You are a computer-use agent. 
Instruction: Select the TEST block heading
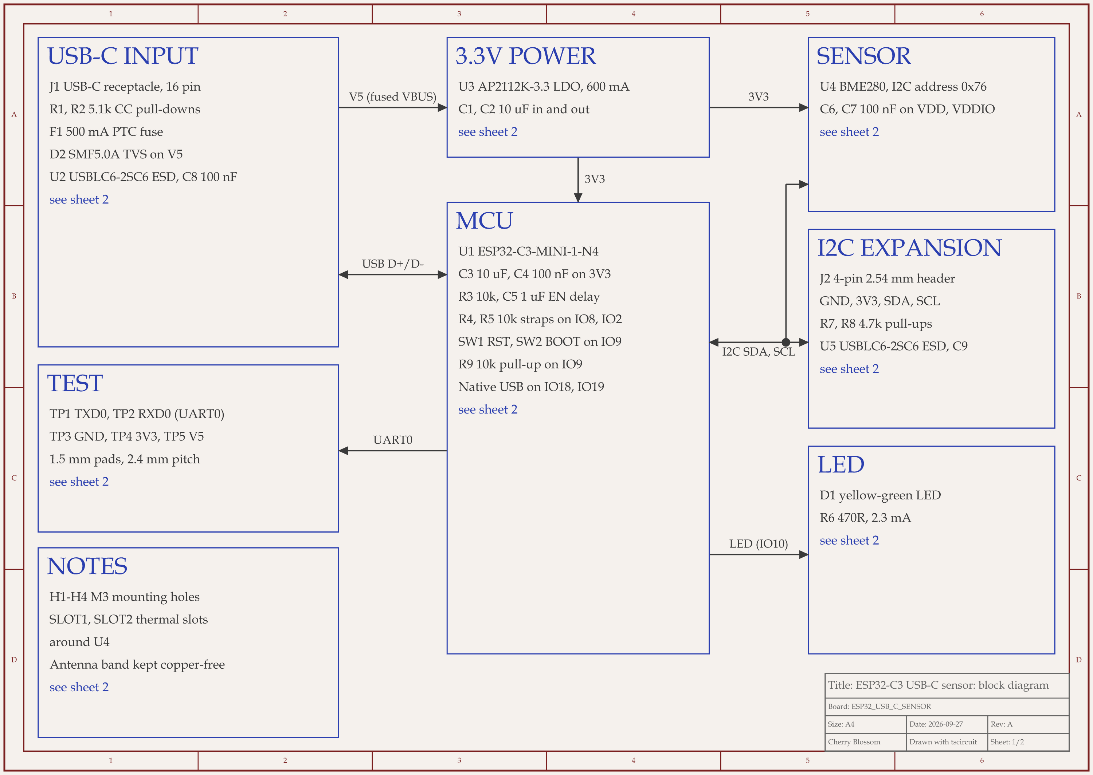[75, 383]
